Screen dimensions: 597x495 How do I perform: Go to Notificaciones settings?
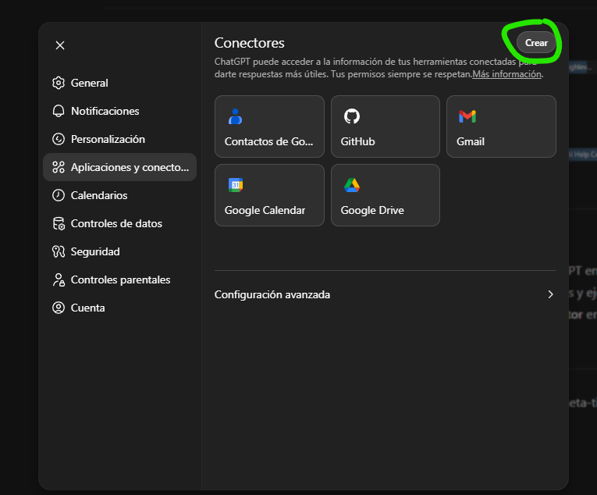pos(119,111)
